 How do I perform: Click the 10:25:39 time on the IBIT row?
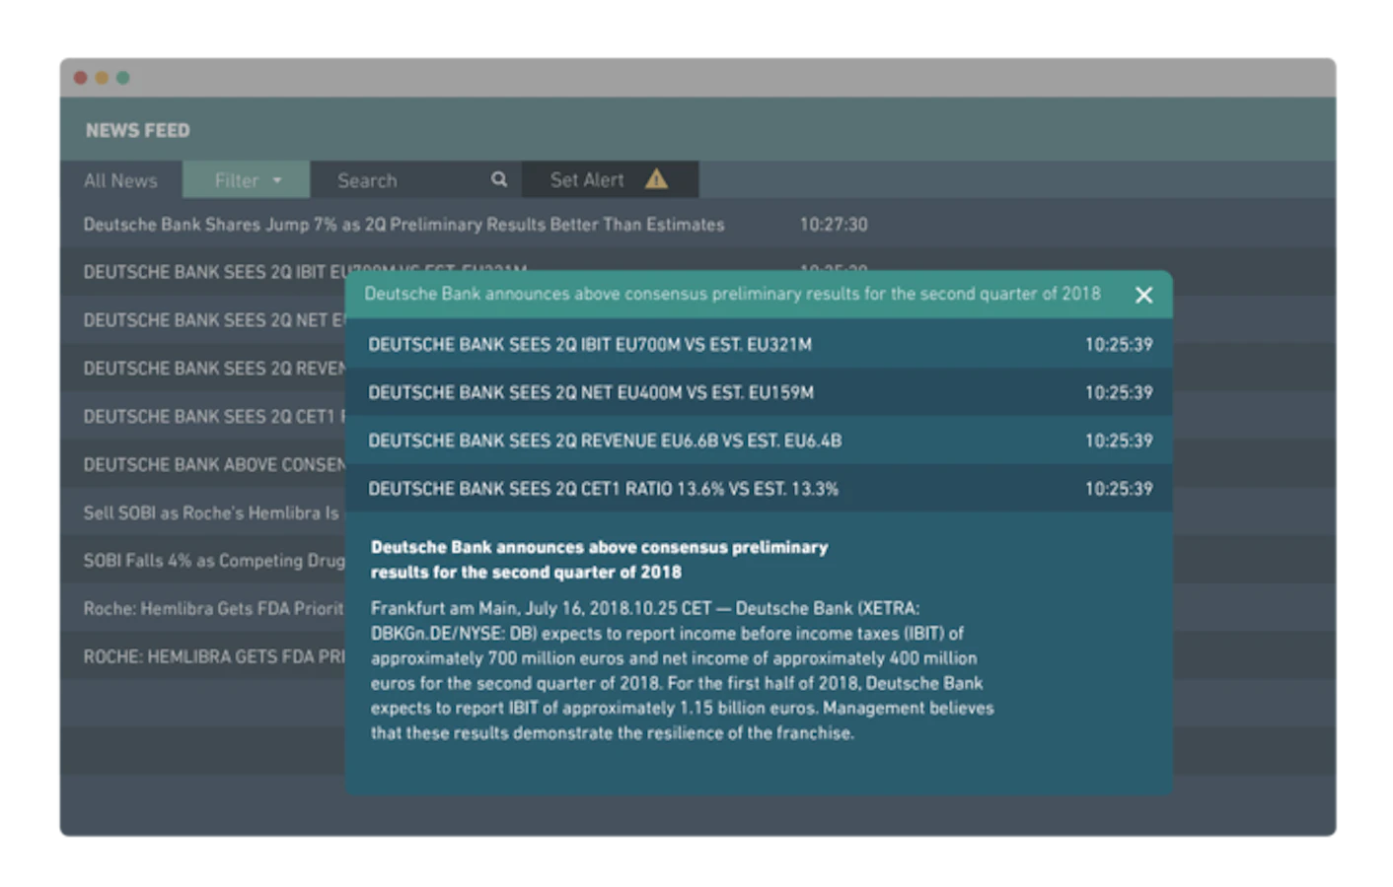(x=1119, y=344)
